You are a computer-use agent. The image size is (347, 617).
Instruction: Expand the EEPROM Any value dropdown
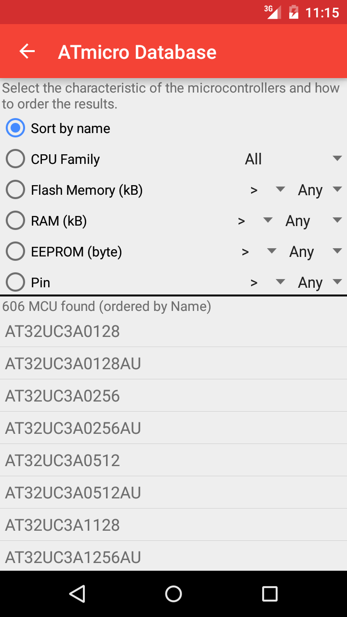(x=315, y=252)
